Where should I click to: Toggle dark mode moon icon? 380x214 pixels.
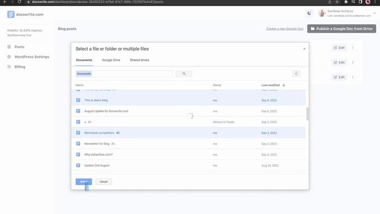tap(309, 13)
